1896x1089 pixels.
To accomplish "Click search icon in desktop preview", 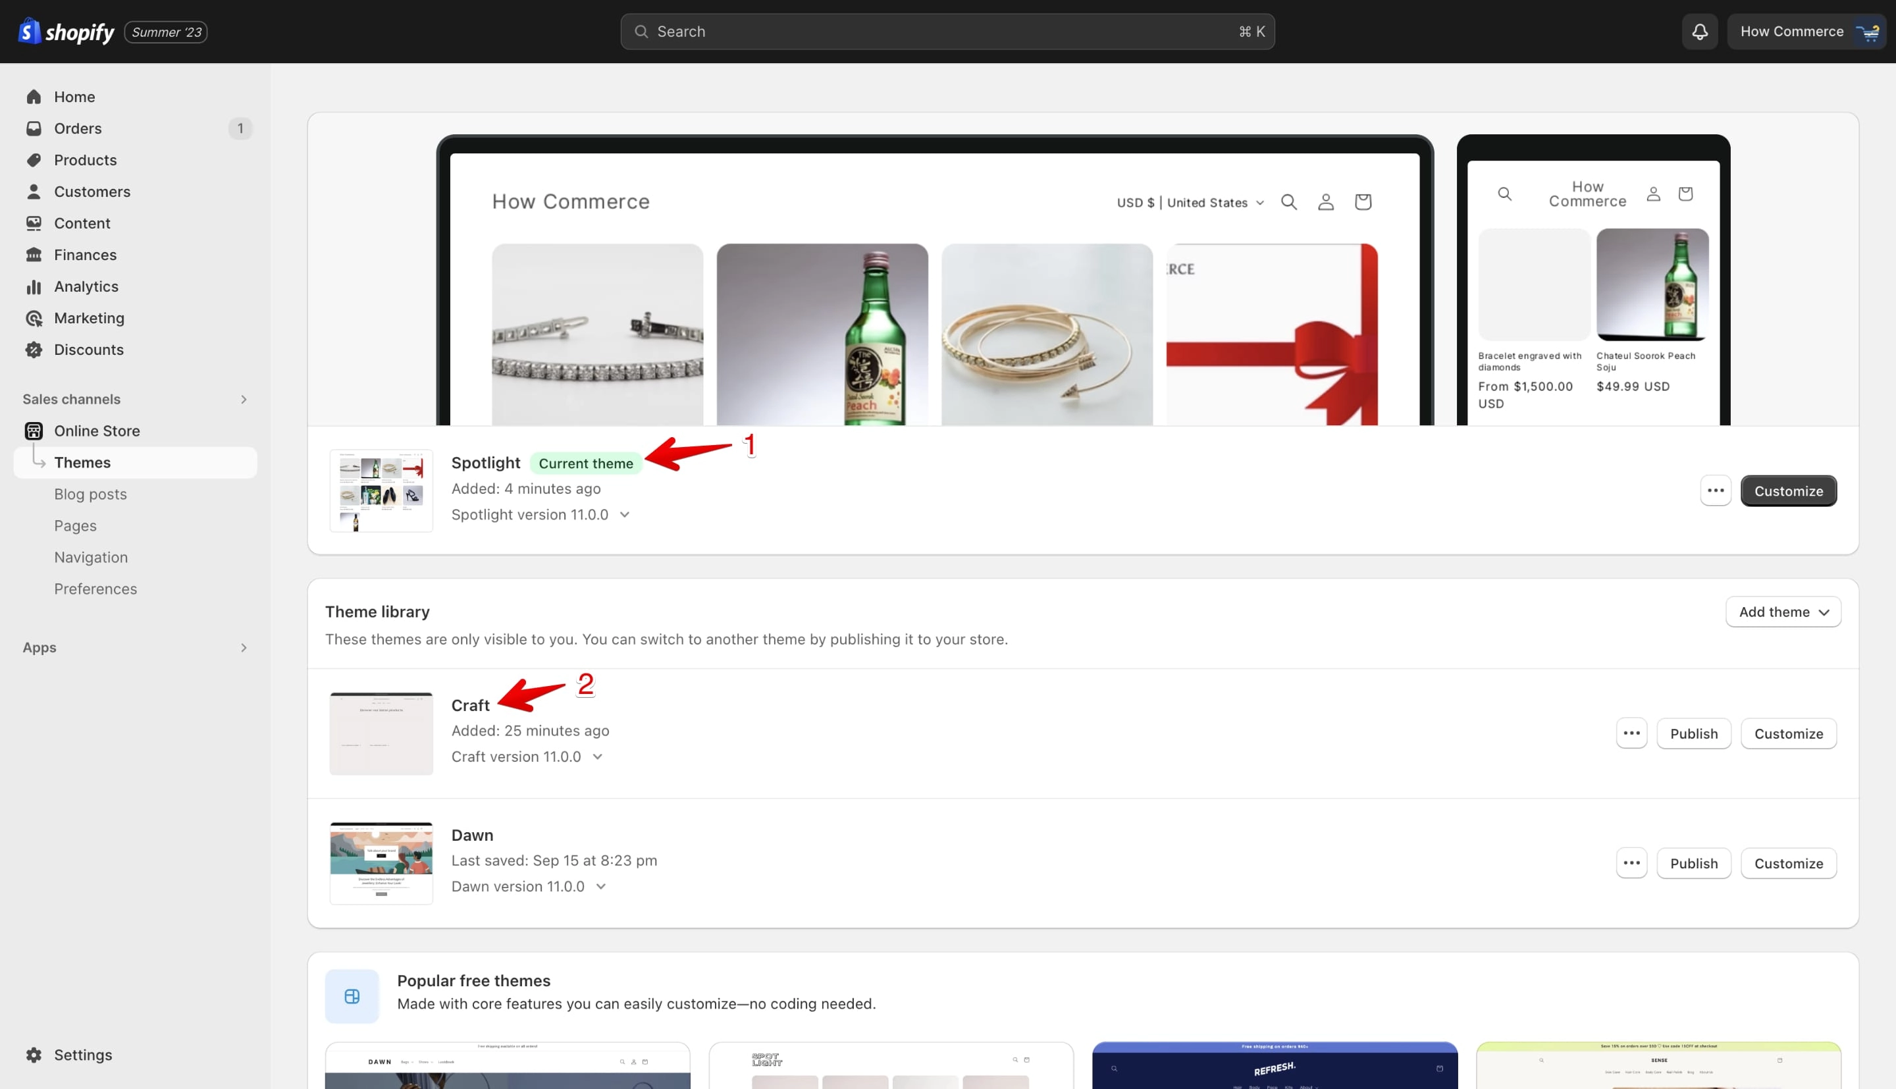I will coord(1289,202).
